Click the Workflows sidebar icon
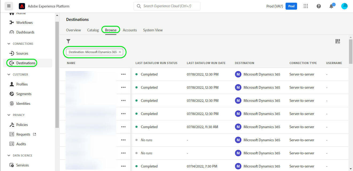Image resolution: width=353 pixels, height=171 pixels. click(x=12, y=23)
